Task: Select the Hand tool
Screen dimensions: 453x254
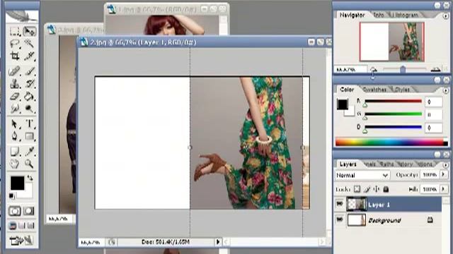Action: pos(14,164)
